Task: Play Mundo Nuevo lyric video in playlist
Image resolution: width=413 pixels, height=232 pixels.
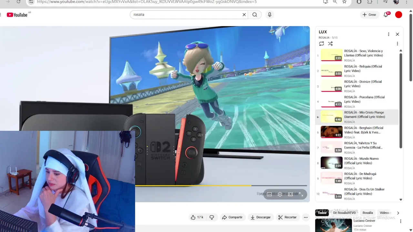Action: pos(357,163)
